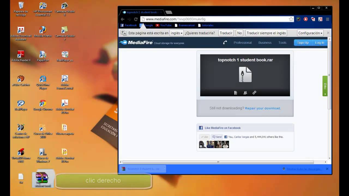Select the HP Photosmart Essential 3.5 icon
This screenshot has height=196, width=349.
(43, 9)
